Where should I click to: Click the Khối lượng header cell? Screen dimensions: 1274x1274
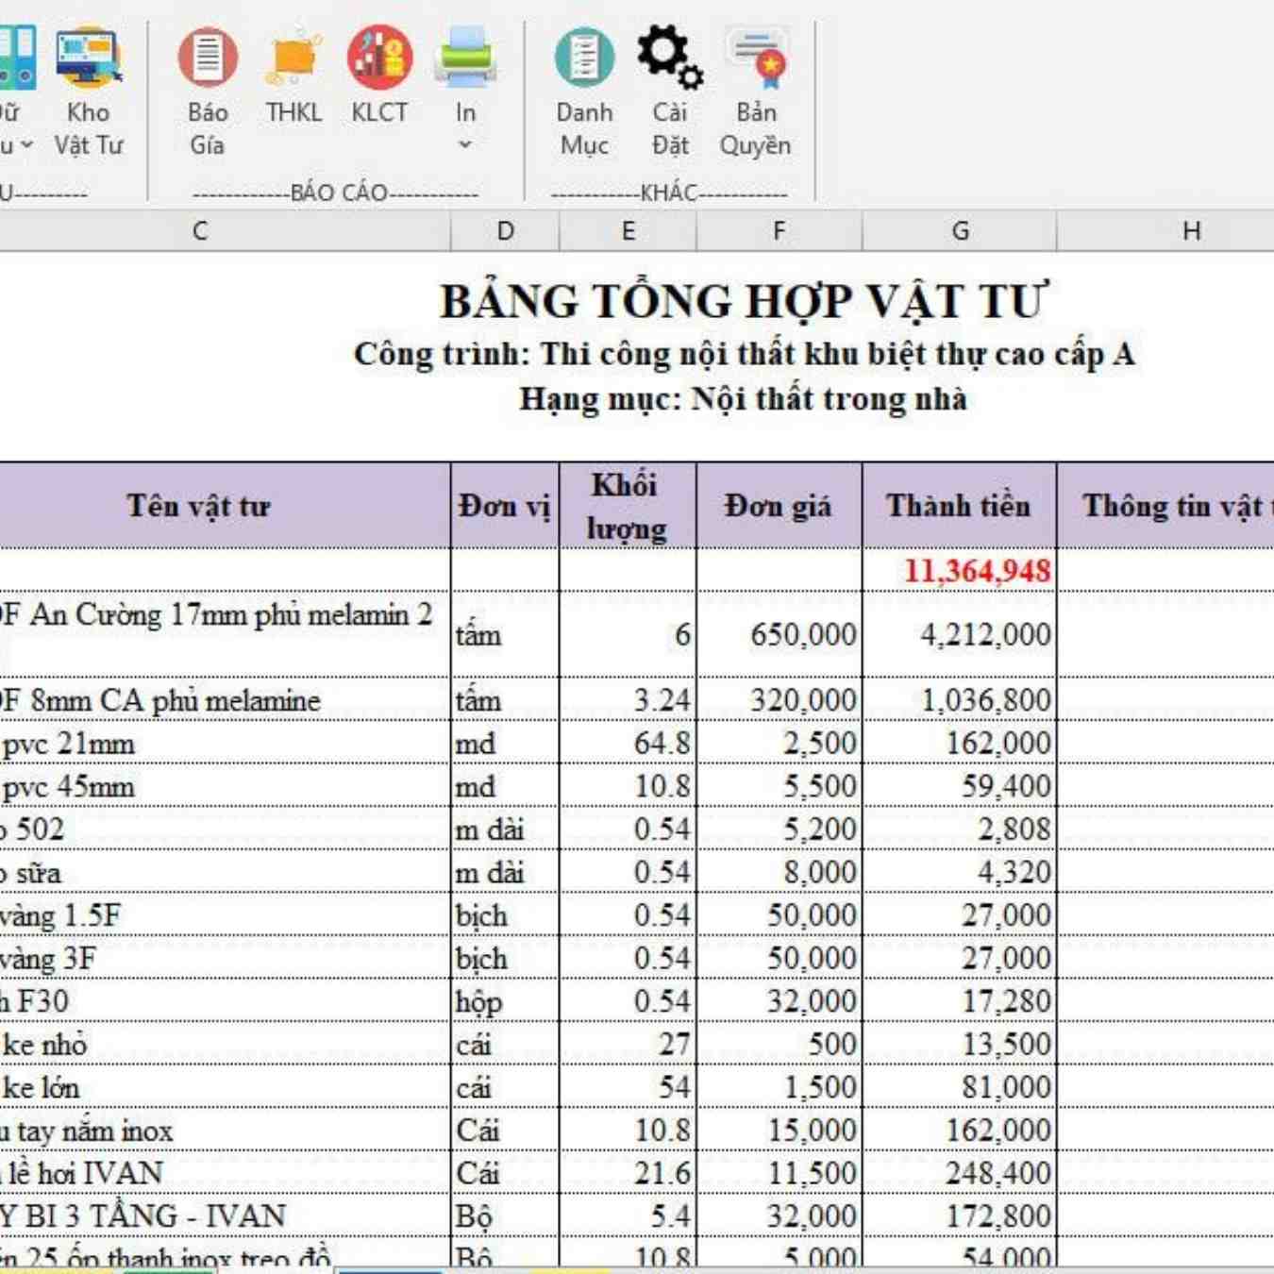628,506
